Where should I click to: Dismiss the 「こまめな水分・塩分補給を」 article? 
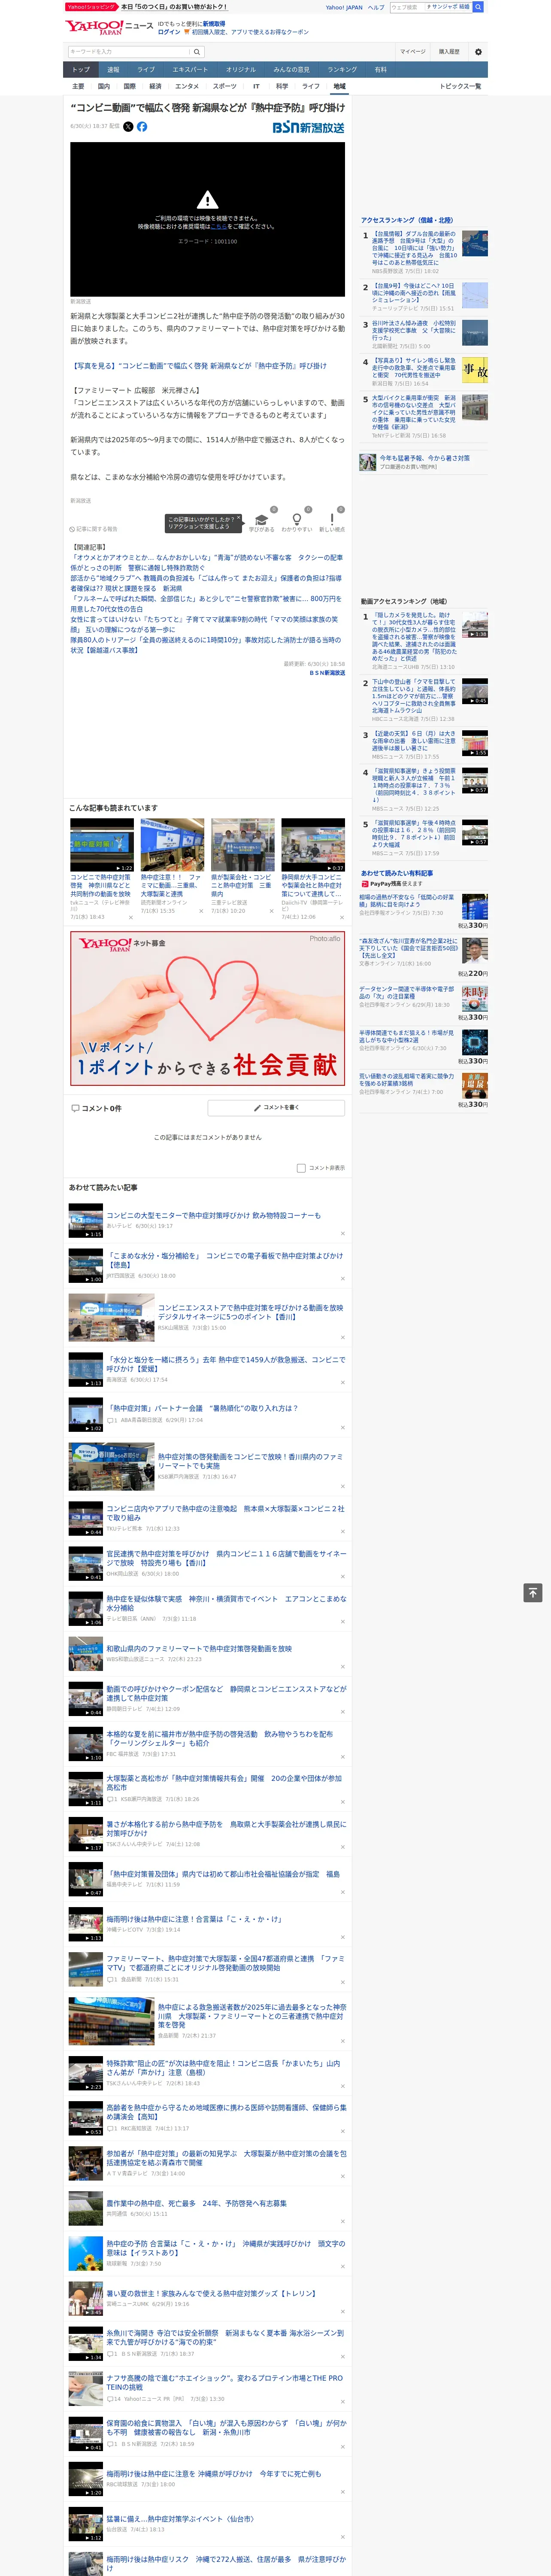point(342,1278)
